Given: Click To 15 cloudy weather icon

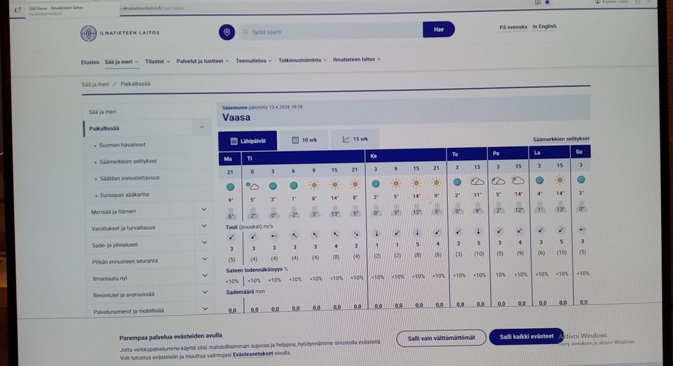Looking at the screenshot, I should pyautogui.click(x=477, y=182).
